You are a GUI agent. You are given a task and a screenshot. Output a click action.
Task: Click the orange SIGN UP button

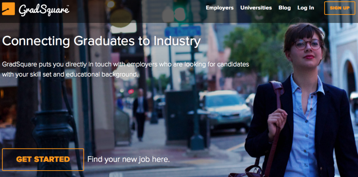pyautogui.click(x=339, y=8)
